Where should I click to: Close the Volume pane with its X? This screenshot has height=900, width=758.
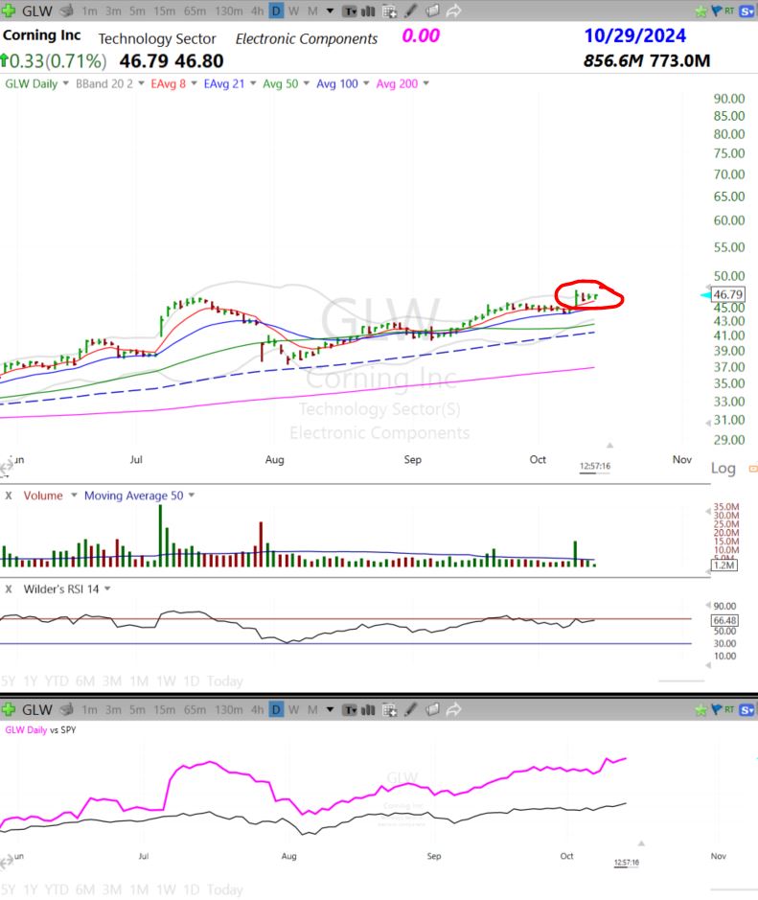coord(9,496)
